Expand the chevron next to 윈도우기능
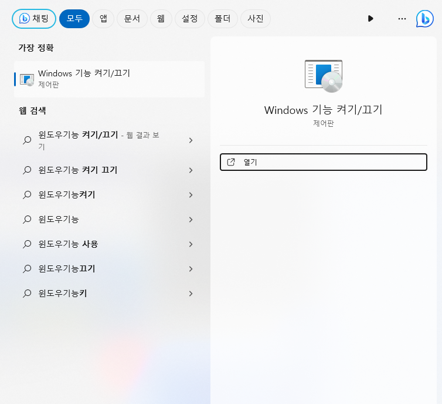Viewport: 442px width, 404px height. coord(191,220)
